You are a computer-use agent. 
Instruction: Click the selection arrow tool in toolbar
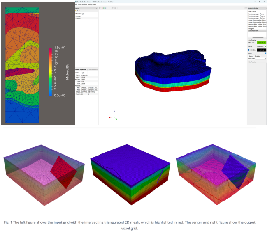click(x=111, y=8)
